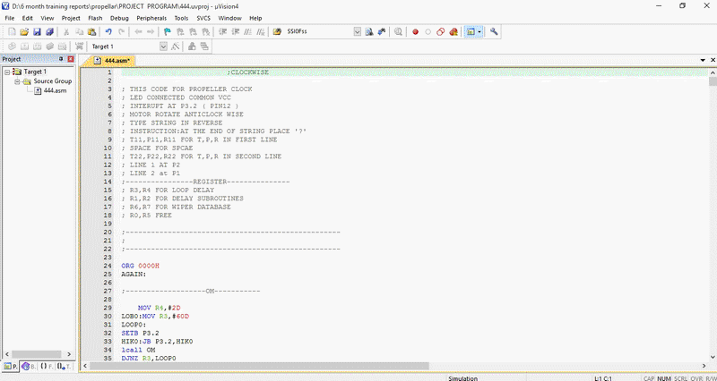Click the Navigate Backwards arrow icon
This screenshot has width=717, height=381.
(x=138, y=32)
